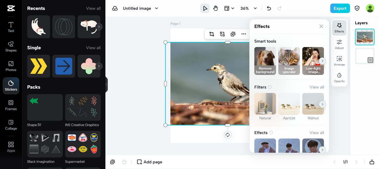Undo the last action

[x=269, y=8]
